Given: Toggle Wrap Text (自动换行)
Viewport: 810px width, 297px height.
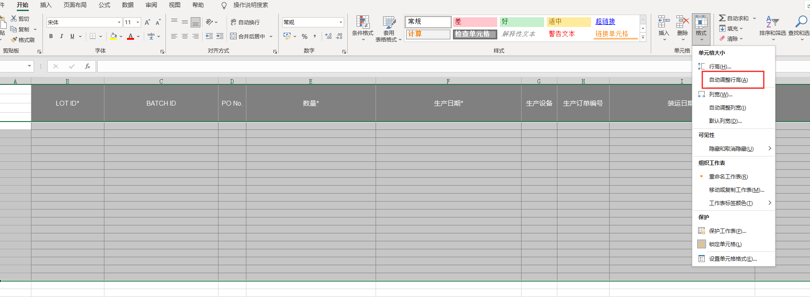Looking at the screenshot, I should click(245, 22).
